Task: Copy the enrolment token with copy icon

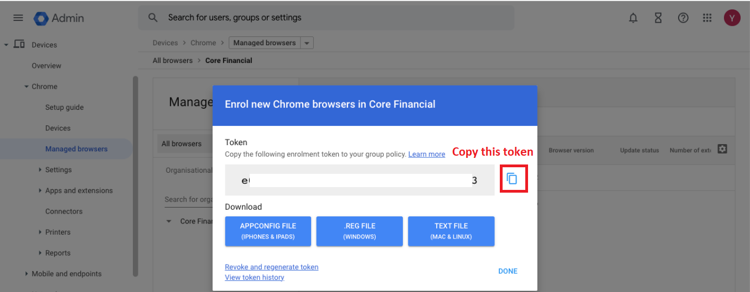Action: [513, 179]
